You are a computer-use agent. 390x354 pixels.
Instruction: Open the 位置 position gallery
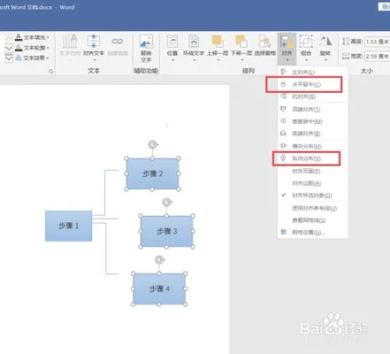click(x=172, y=47)
